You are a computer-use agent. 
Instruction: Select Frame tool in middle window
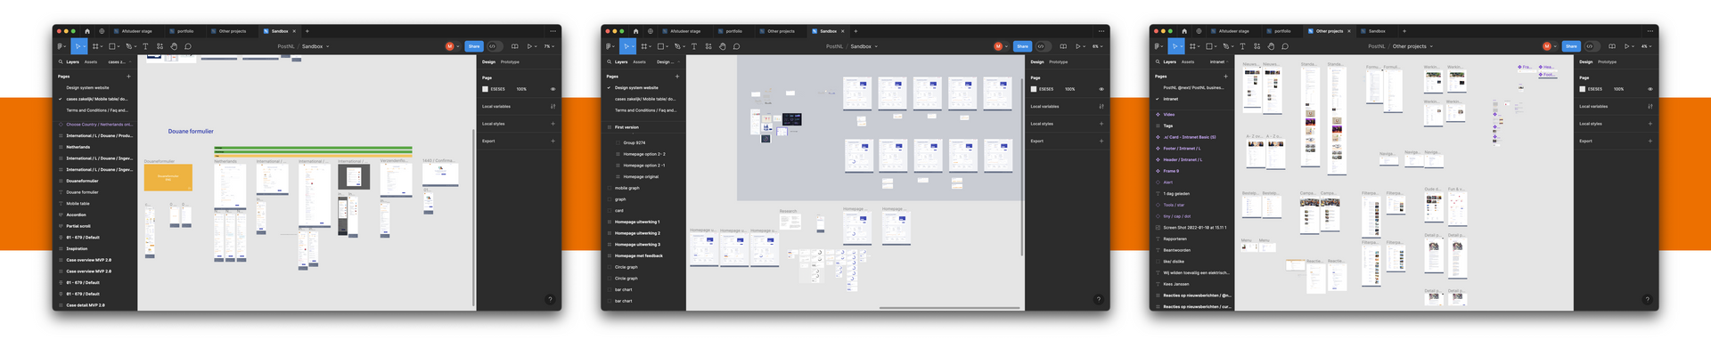click(x=643, y=46)
